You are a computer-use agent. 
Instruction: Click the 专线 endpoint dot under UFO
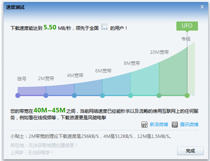187,95
